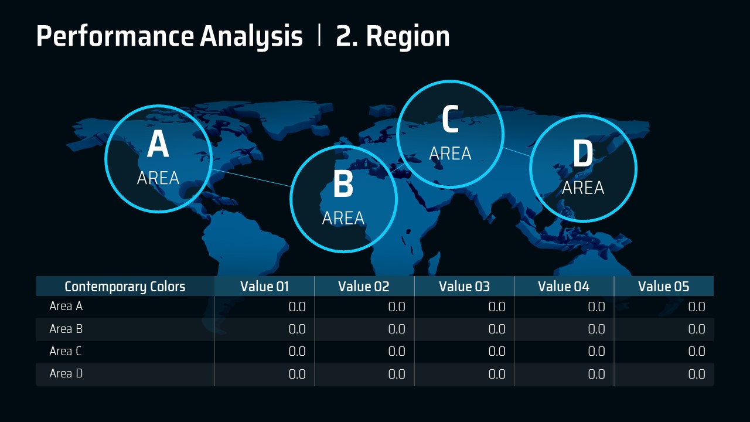Image resolution: width=750 pixels, height=422 pixels.
Task: Select the 'Value 05' column header
Action: (x=663, y=287)
